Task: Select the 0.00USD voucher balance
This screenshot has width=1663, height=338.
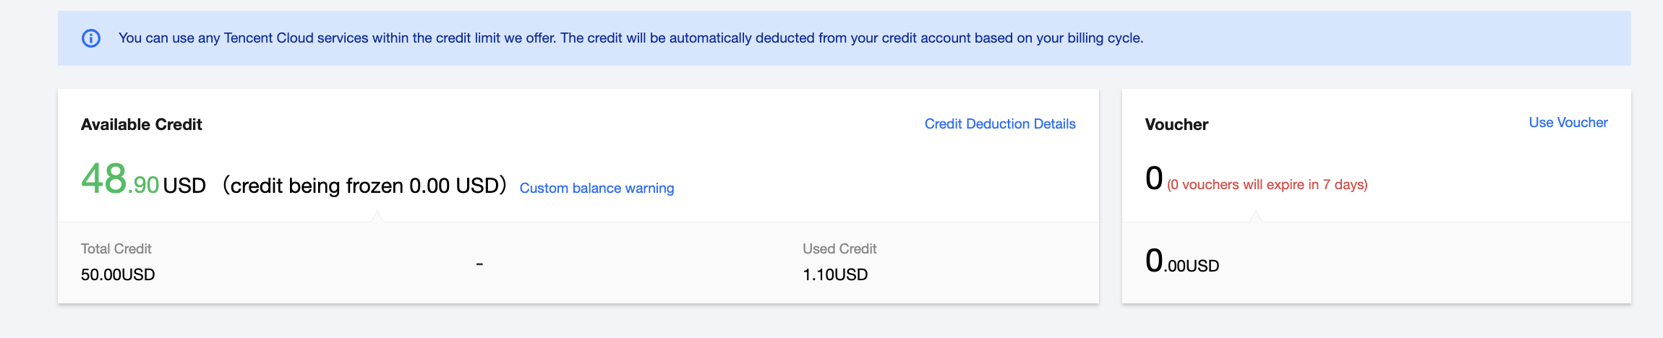Action: (x=1182, y=261)
